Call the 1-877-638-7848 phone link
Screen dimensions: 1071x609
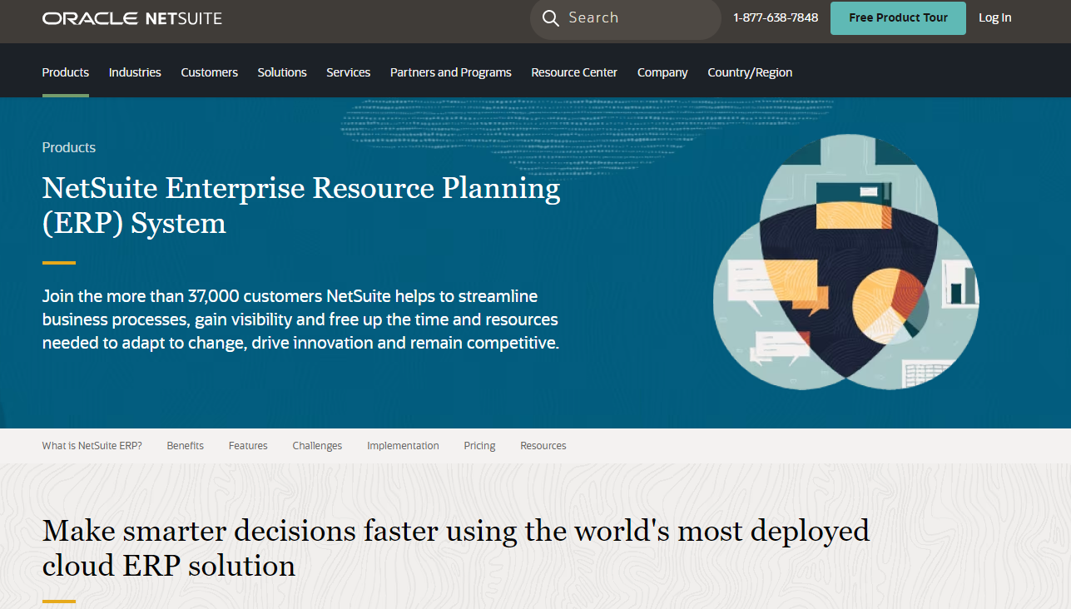(x=776, y=18)
